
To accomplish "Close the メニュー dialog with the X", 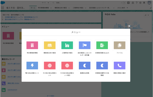I will [129, 26].
